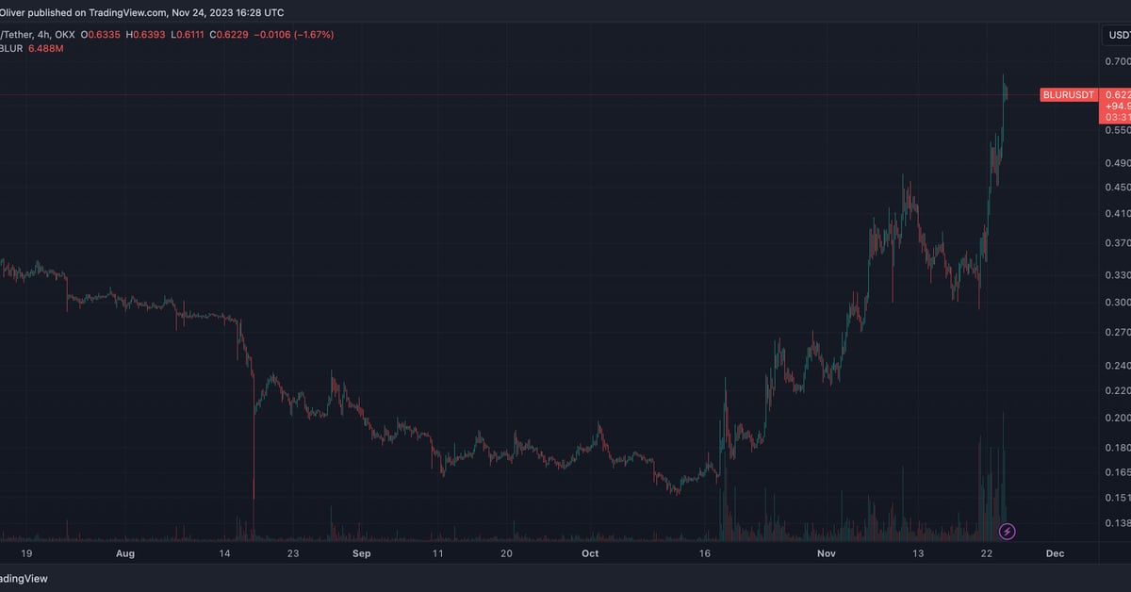
Task: Click the 'Sep' date on time axis
Action: [362, 554]
